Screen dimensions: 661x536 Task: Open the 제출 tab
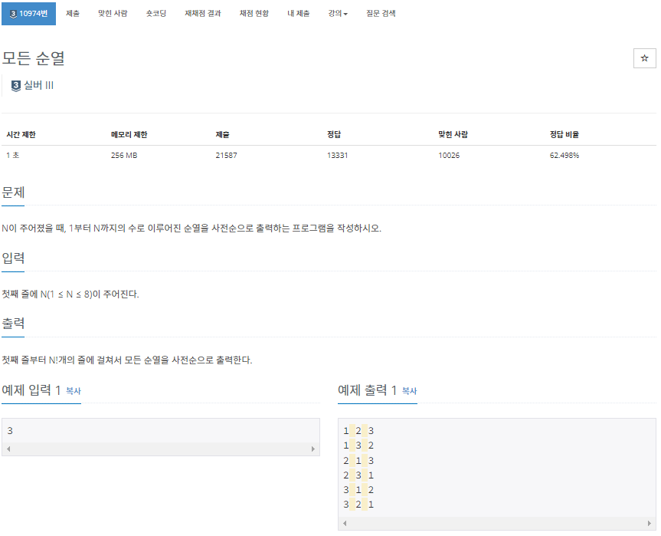tap(73, 14)
